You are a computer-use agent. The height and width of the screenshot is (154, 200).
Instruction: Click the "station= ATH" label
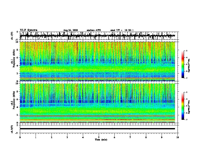[x=94, y=30]
